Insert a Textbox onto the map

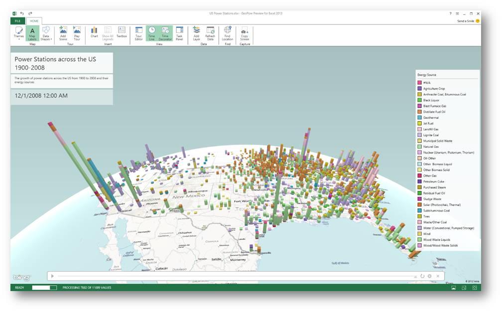pos(122,32)
